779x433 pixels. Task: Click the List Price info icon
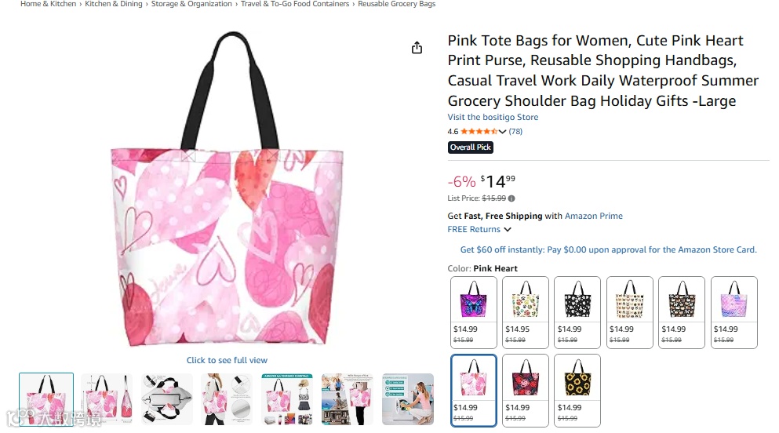pyautogui.click(x=511, y=198)
